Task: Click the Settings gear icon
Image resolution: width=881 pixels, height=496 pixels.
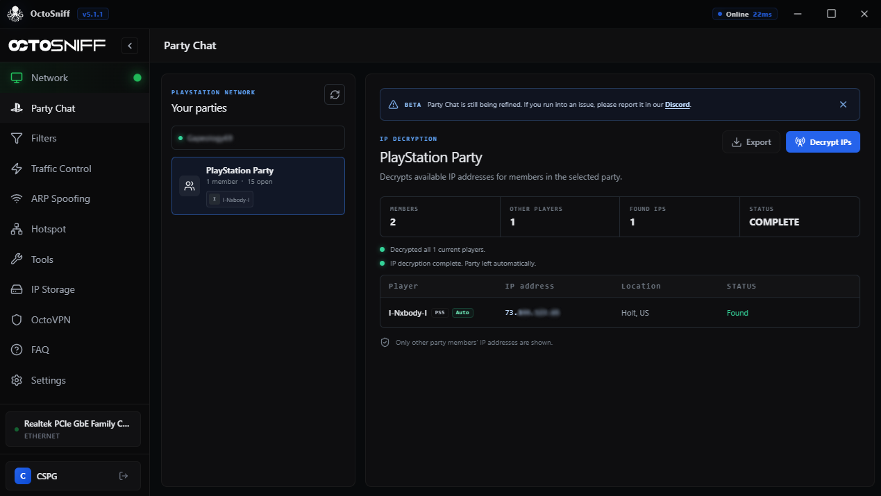Action: click(17, 380)
